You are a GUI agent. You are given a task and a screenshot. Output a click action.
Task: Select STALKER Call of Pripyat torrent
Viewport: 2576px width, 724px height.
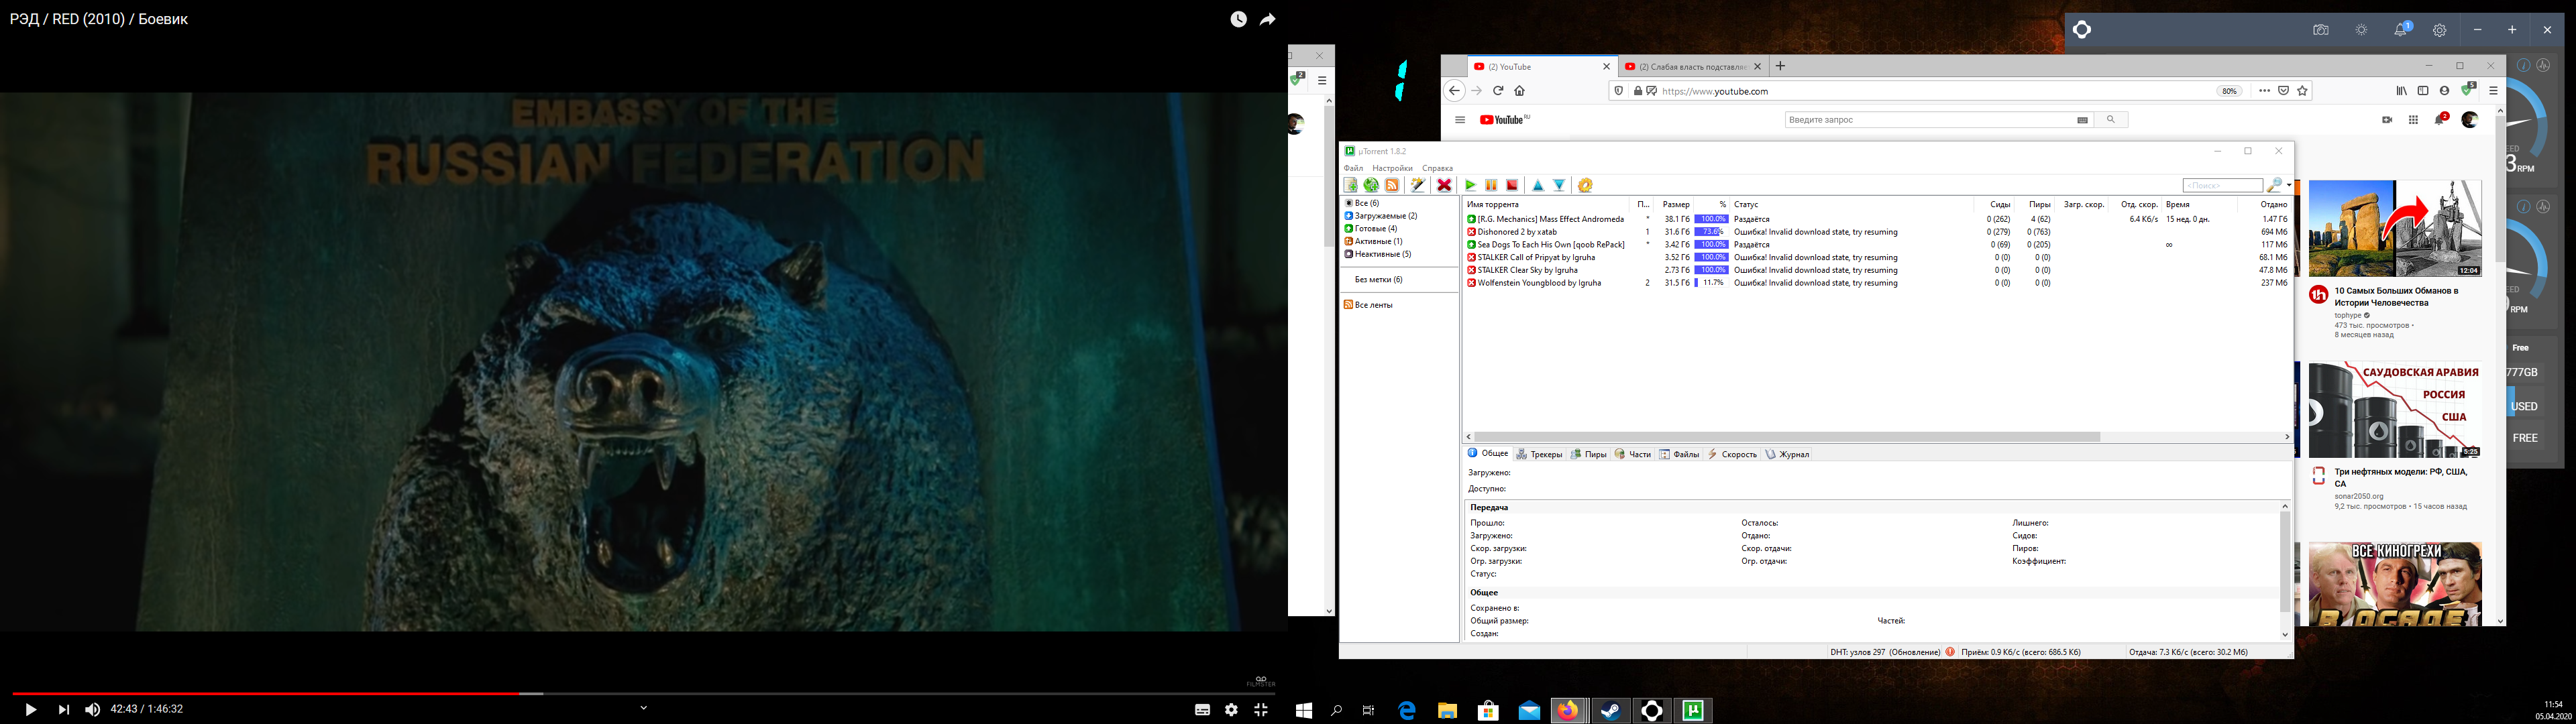point(1877,257)
